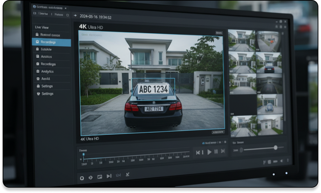This screenshot has height=193, width=321.
Task: Click the speaker volume icon at bottom right
Action: click(281, 161)
